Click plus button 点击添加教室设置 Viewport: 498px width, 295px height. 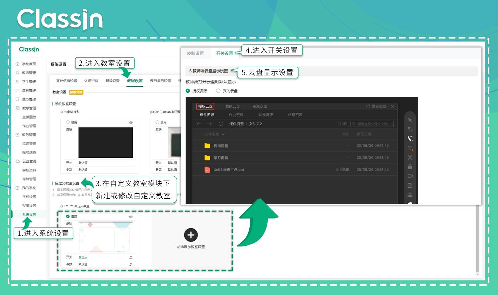click(191, 235)
